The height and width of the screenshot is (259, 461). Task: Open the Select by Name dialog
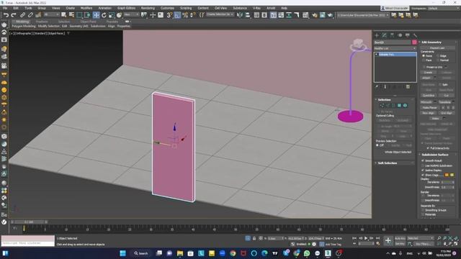(x=71, y=15)
